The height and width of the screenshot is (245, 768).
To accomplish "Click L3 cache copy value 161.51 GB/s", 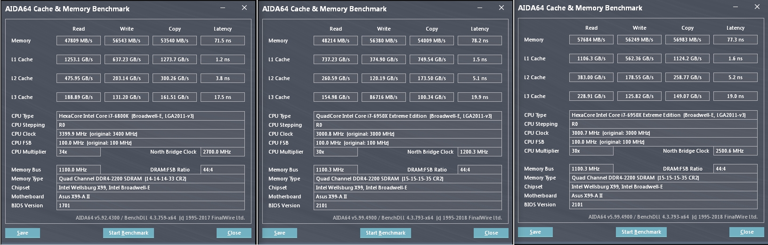I will pos(175,97).
